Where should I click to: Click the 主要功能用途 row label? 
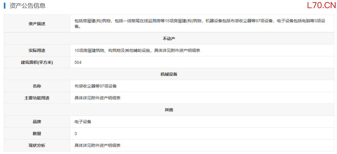tap(37, 98)
